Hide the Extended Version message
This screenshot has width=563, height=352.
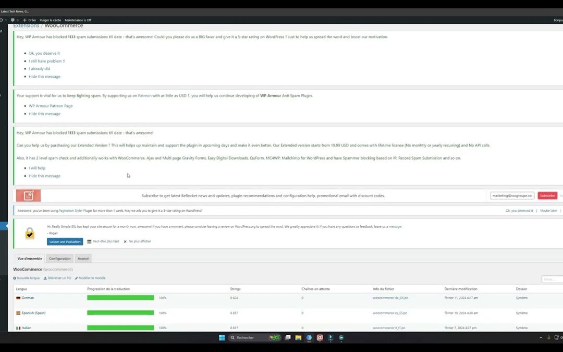(x=44, y=176)
